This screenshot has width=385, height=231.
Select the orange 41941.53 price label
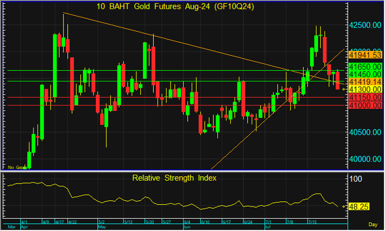[x=365, y=55]
